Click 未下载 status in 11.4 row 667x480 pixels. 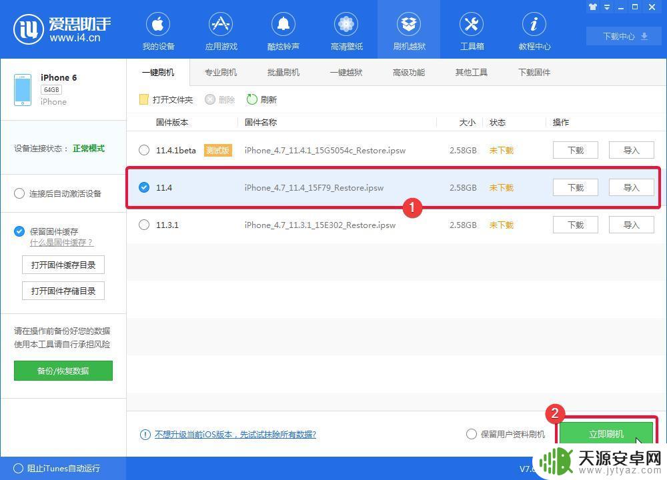502,187
